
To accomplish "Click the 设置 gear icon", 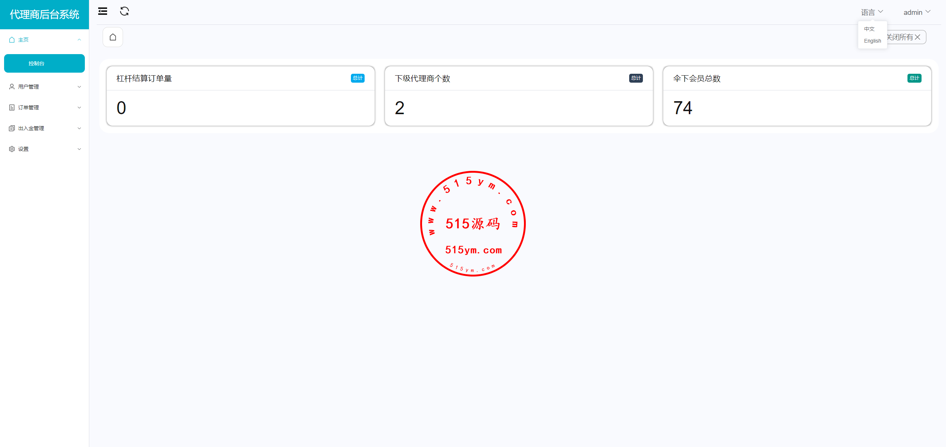I will (12, 149).
